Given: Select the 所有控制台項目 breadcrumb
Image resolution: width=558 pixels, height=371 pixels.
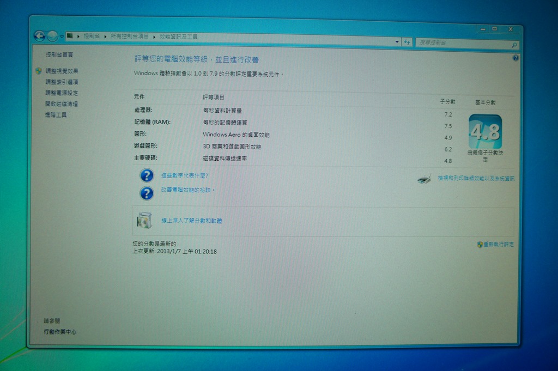Looking at the screenshot, I should click(130, 37).
